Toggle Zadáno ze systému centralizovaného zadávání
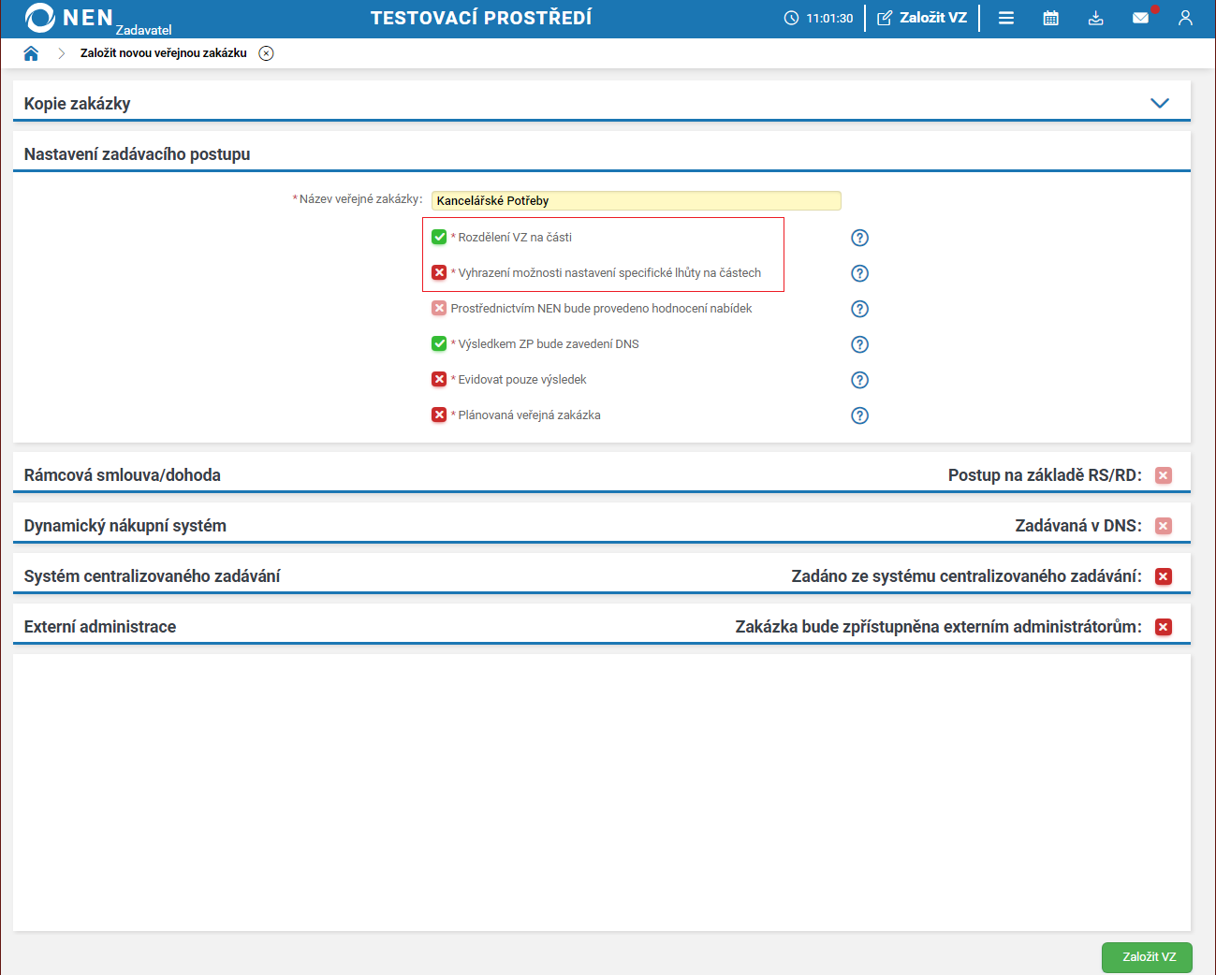 click(x=1164, y=576)
